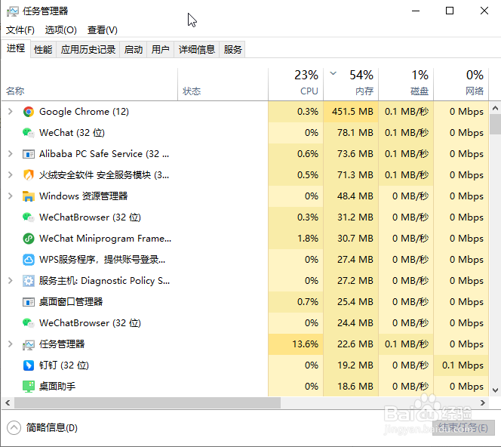Switch to the 启动 tab
This screenshot has height=447, width=501.
pos(134,50)
